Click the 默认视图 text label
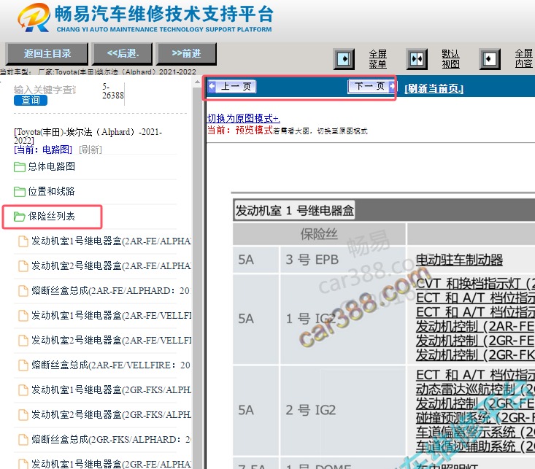 click(x=451, y=59)
